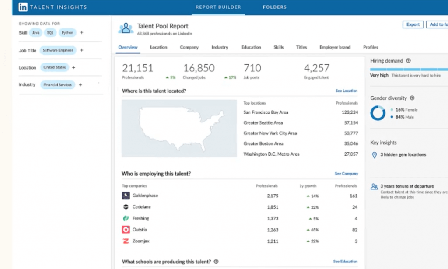The height and width of the screenshot is (269, 448).
Task: Open the Hiring demand help icon
Action: coord(408,61)
